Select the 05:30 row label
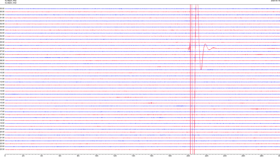The height and width of the screenshot is (157, 280). (2, 42)
